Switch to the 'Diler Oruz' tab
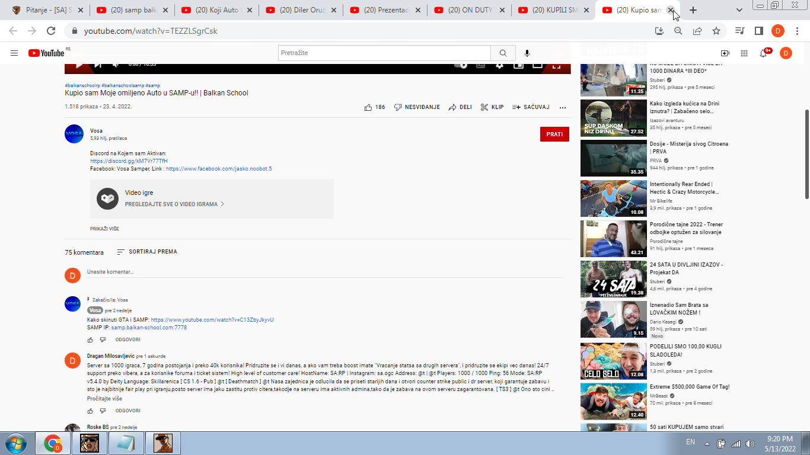 coord(302,10)
